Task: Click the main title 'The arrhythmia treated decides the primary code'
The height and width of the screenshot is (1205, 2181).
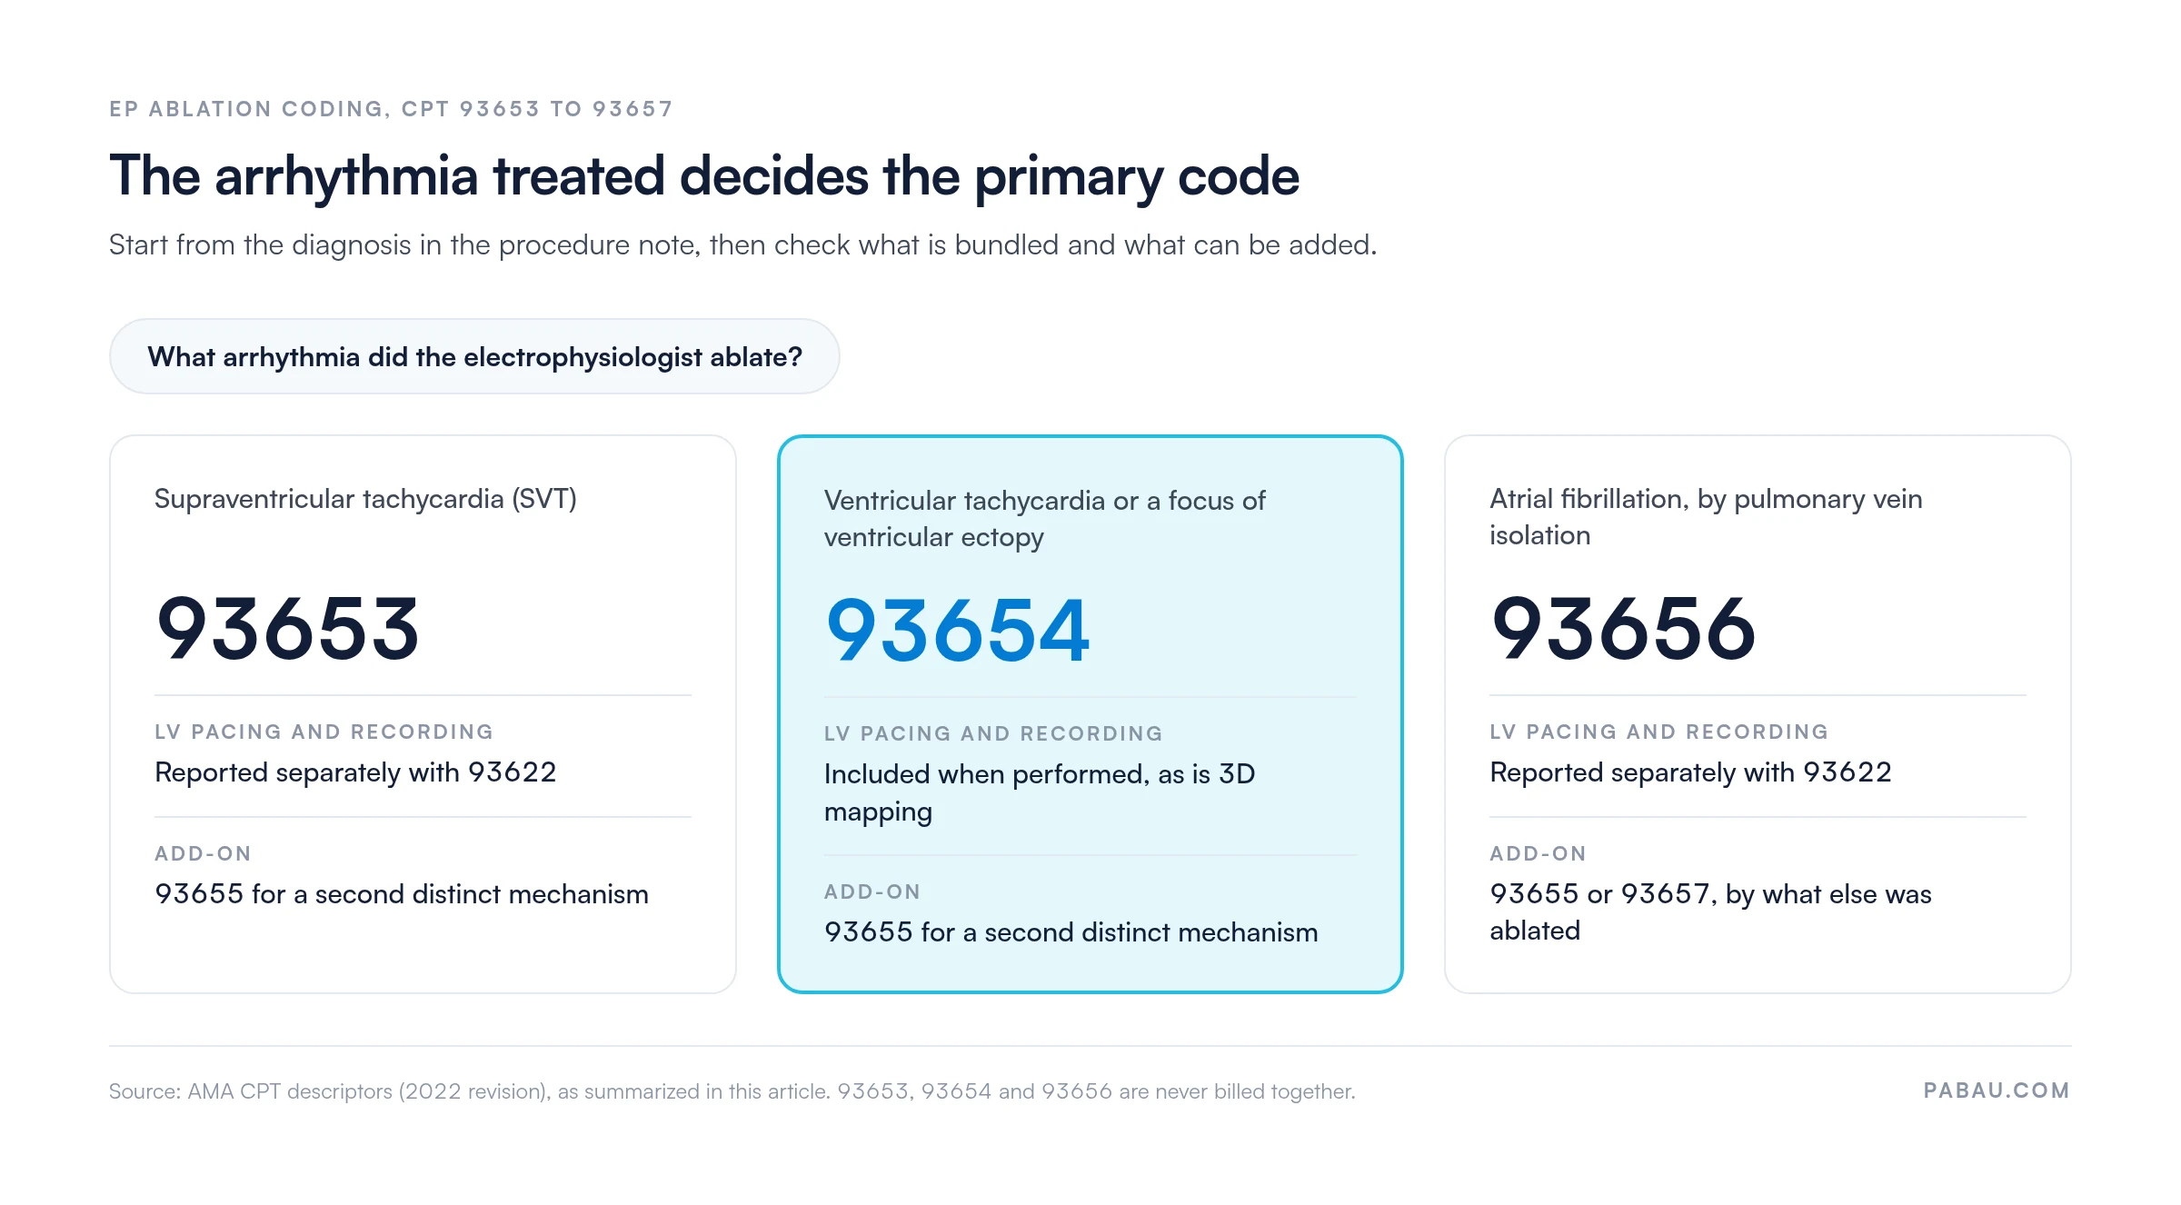Action: click(x=704, y=175)
